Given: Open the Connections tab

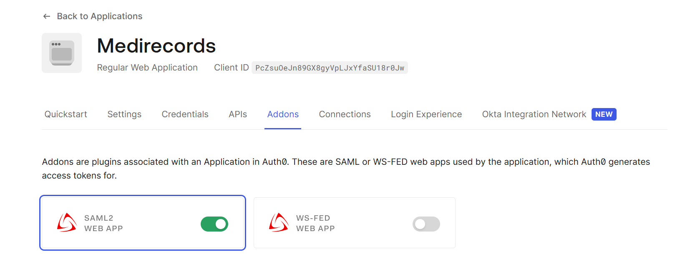Looking at the screenshot, I should point(345,114).
